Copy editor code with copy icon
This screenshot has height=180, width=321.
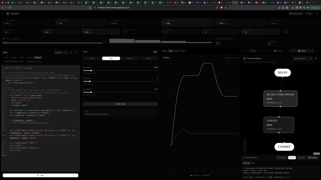pos(71,52)
